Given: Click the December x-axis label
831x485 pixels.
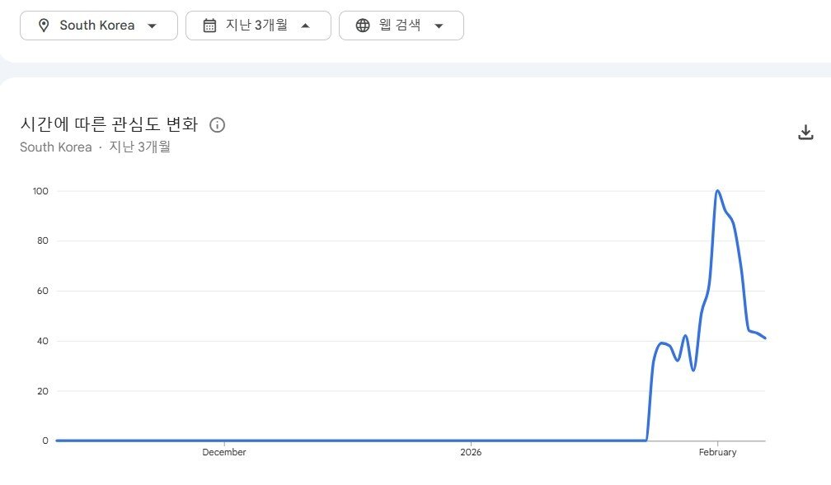Looking at the screenshot, I should 224,452.
